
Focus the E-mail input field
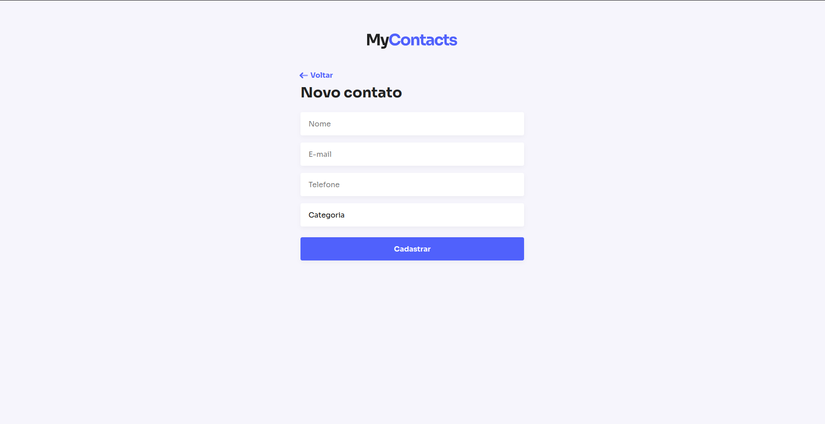pos(412,154)
